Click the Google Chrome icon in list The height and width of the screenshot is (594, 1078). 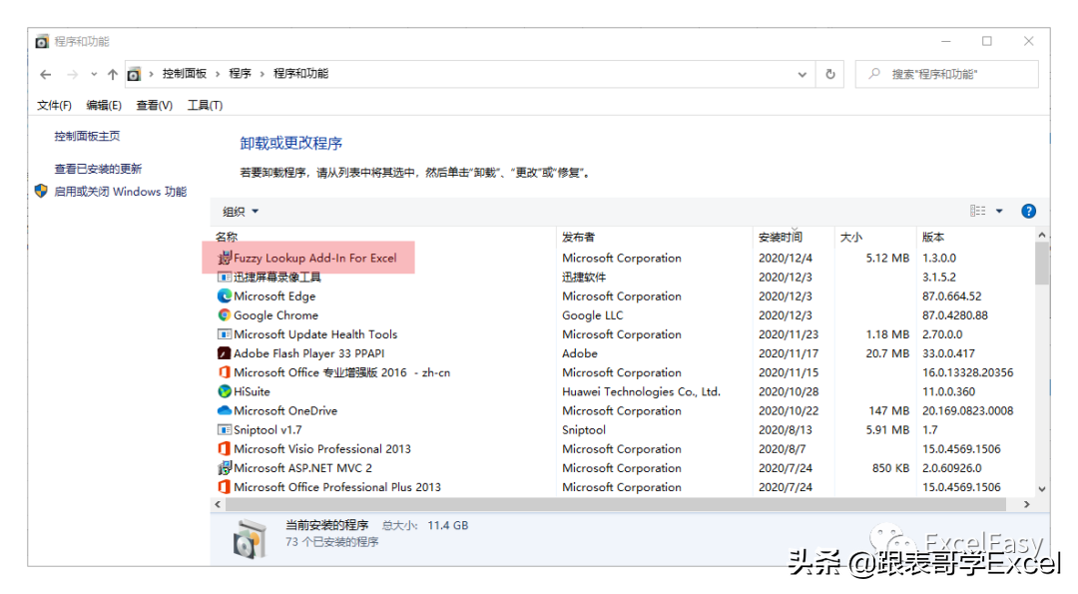point(225,314)
